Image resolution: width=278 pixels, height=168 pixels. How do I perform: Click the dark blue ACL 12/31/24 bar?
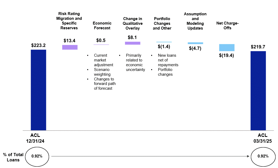point(39,90)
